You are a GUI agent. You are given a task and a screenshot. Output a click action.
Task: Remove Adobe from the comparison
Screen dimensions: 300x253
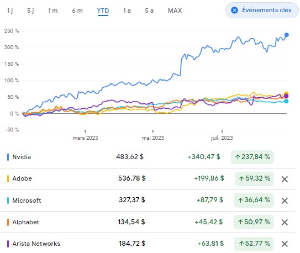click(285, 179)
